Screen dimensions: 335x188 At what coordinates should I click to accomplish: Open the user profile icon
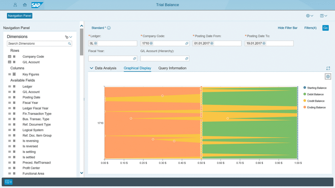tap(15, 5)
